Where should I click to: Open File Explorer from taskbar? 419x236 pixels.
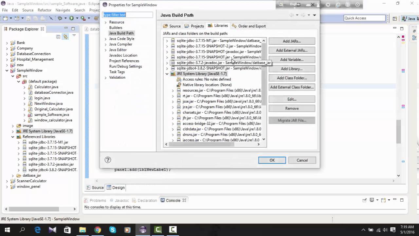[x=82, y=230]
